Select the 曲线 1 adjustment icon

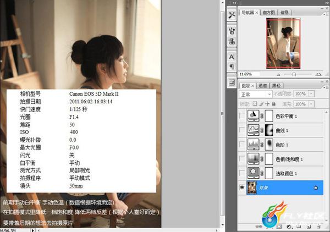(x=253, y=130)
